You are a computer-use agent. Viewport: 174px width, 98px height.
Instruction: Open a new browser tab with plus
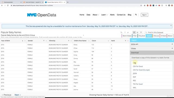(x=68, y=2)
